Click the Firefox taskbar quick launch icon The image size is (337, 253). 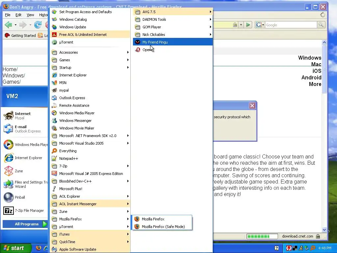click(39, 248)
